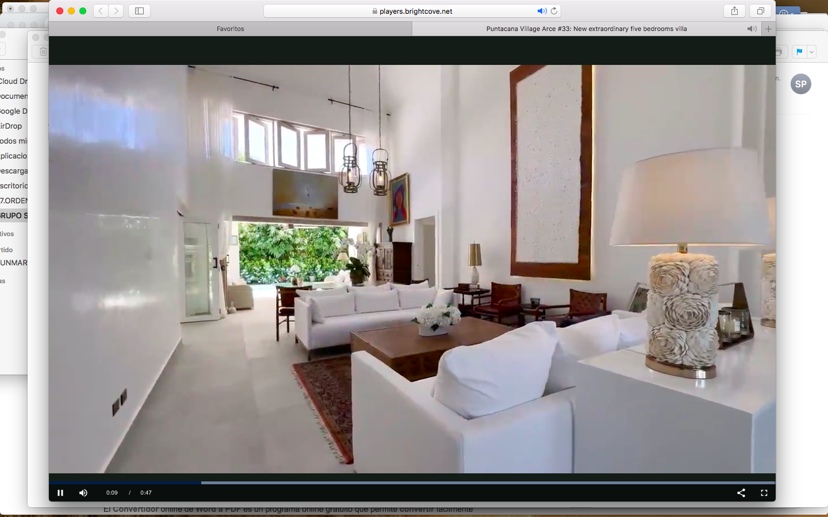Viewport: 828px width, 517px height.
Task: Mute the Puntacana tab audio icon
Action: coord(752,29)
